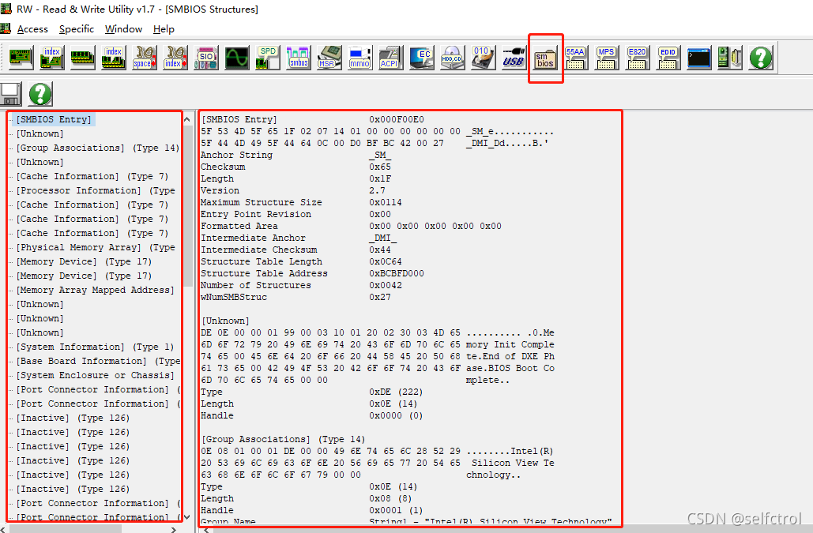Click '[Group Associations] (Type 14)' heading in details pane
Image resolution: width=813 pixels, height=533 pixels.
[x=283, y=439]
